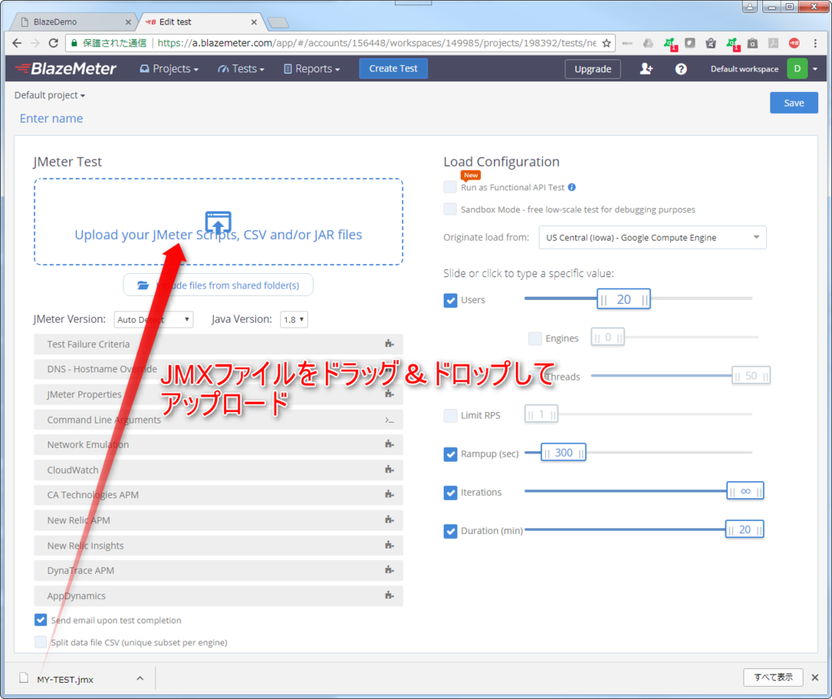
Task: Click the terminal icon on Command Line Arguments row
Action: coord(389,420)
